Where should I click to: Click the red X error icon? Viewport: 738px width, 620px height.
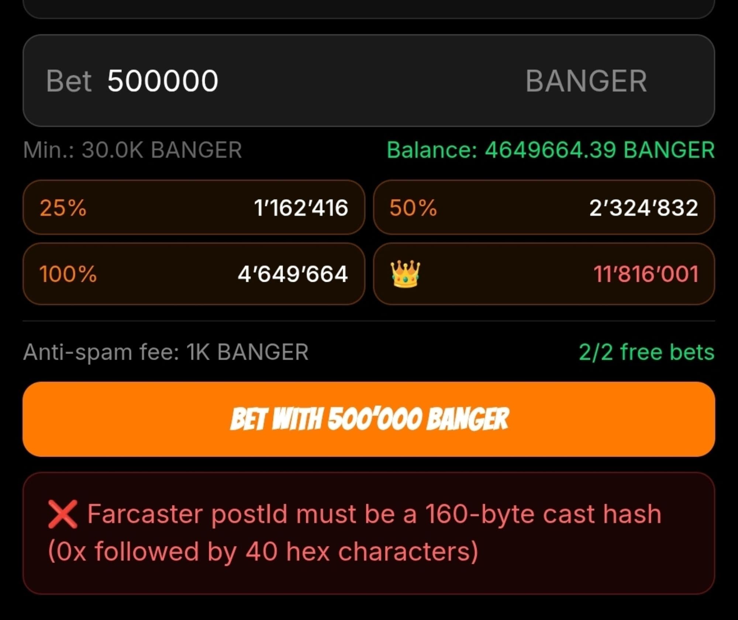point(63,514)
